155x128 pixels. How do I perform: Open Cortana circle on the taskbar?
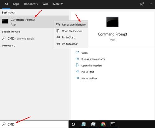click(73, 124)
